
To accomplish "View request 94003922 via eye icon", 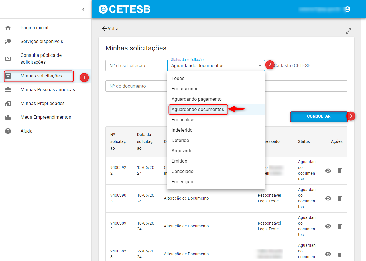I will (328, 171).
